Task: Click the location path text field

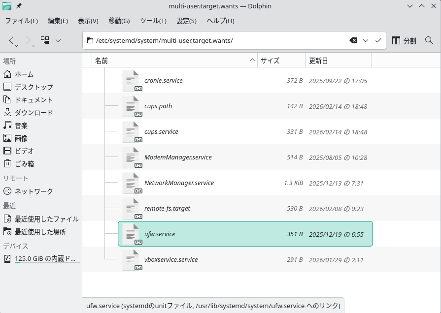Action: [217, 40]
